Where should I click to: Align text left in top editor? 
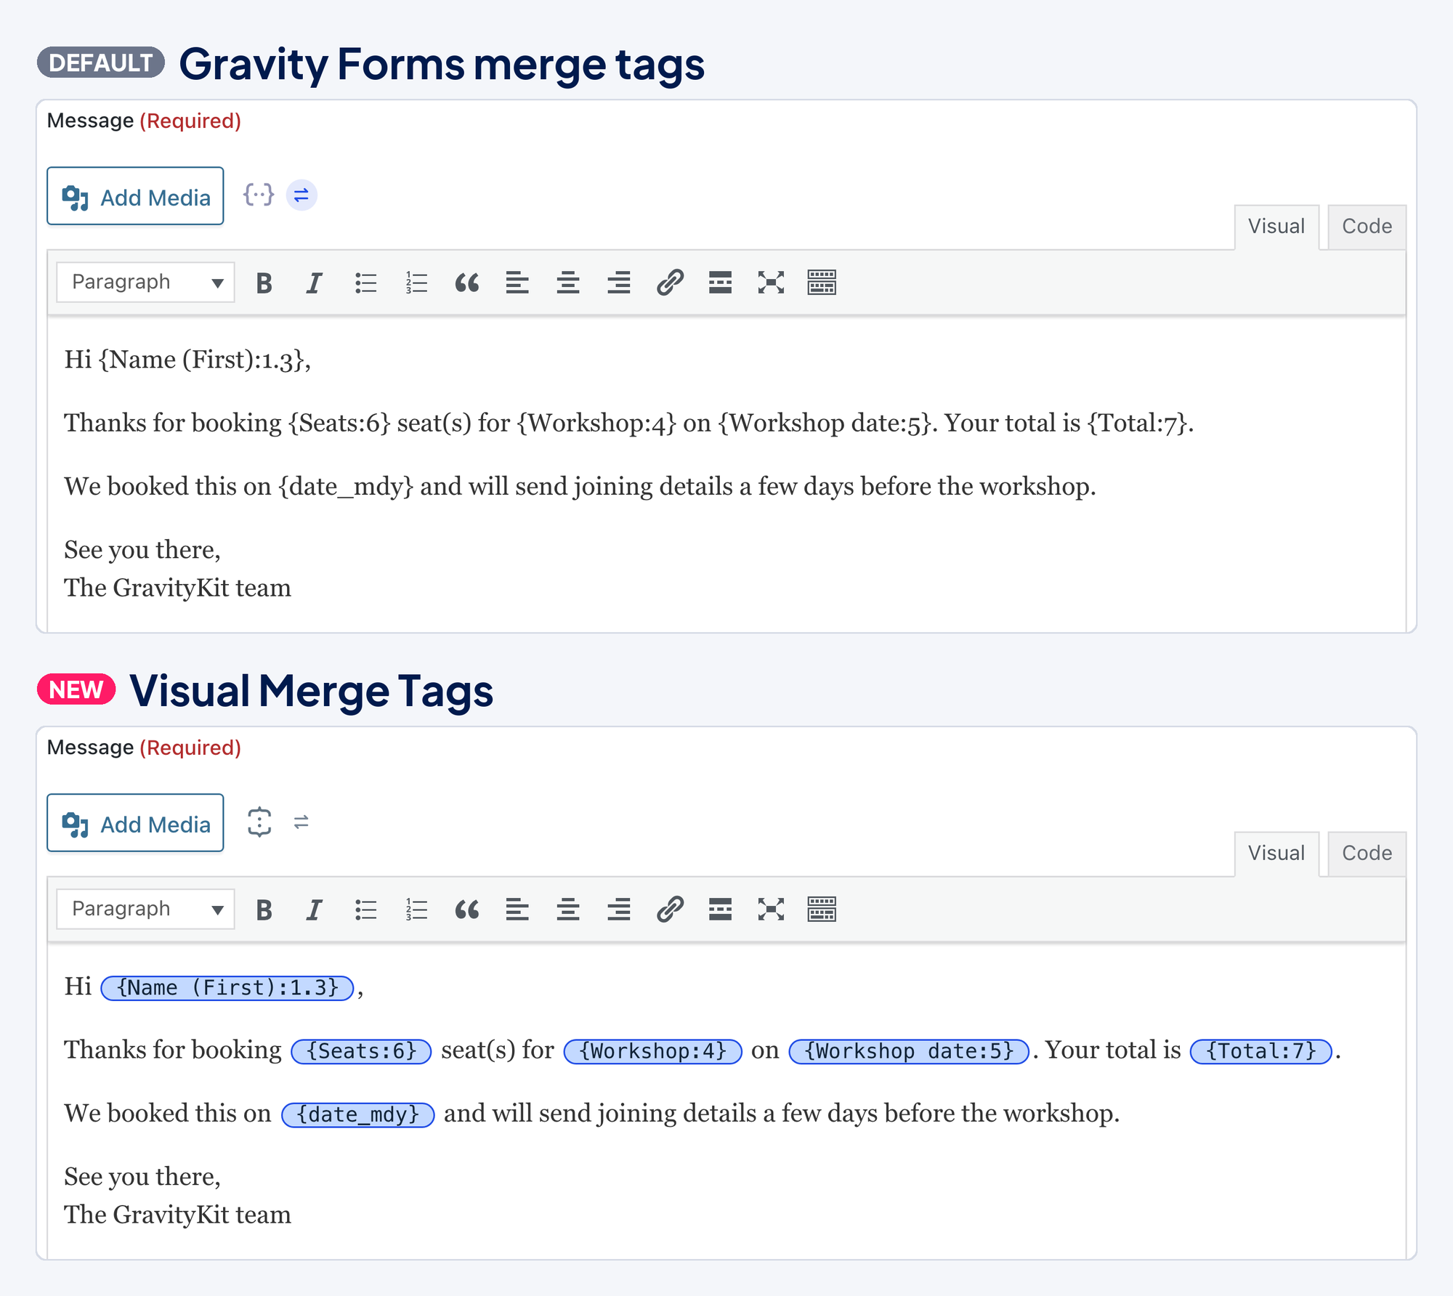point(517,283)
